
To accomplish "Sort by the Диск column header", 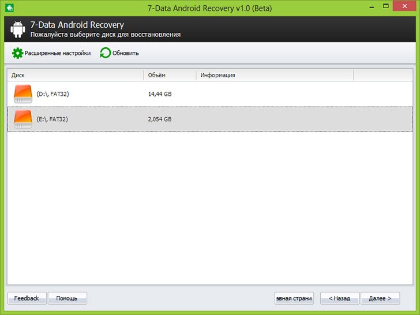I will [x=76, y=75].
